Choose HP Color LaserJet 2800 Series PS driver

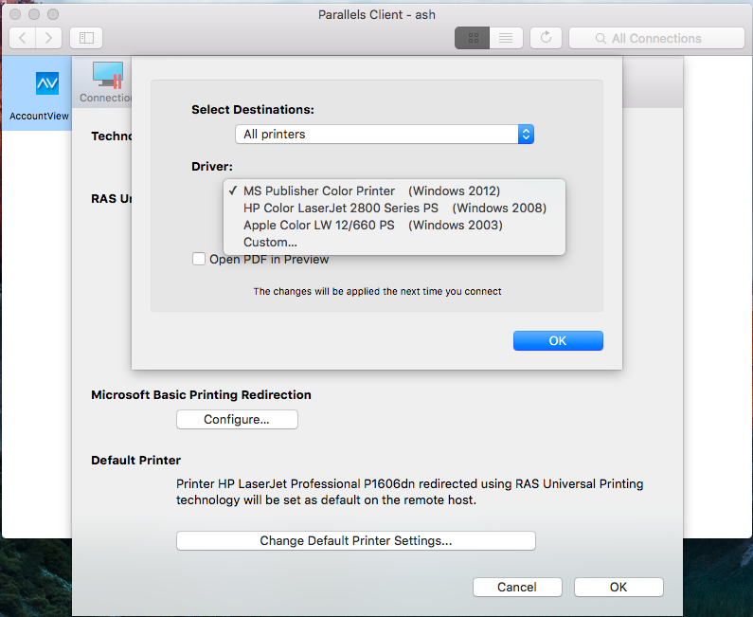click(394, 209)
